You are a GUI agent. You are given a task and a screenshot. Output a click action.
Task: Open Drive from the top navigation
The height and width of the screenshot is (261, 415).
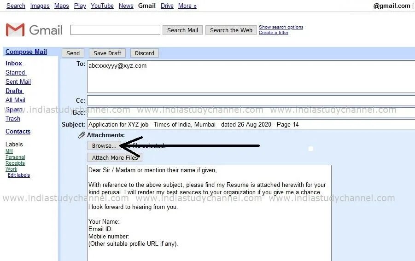[167, 6]
